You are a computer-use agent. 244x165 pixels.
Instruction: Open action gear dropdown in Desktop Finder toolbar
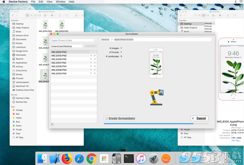coord(221,15)
